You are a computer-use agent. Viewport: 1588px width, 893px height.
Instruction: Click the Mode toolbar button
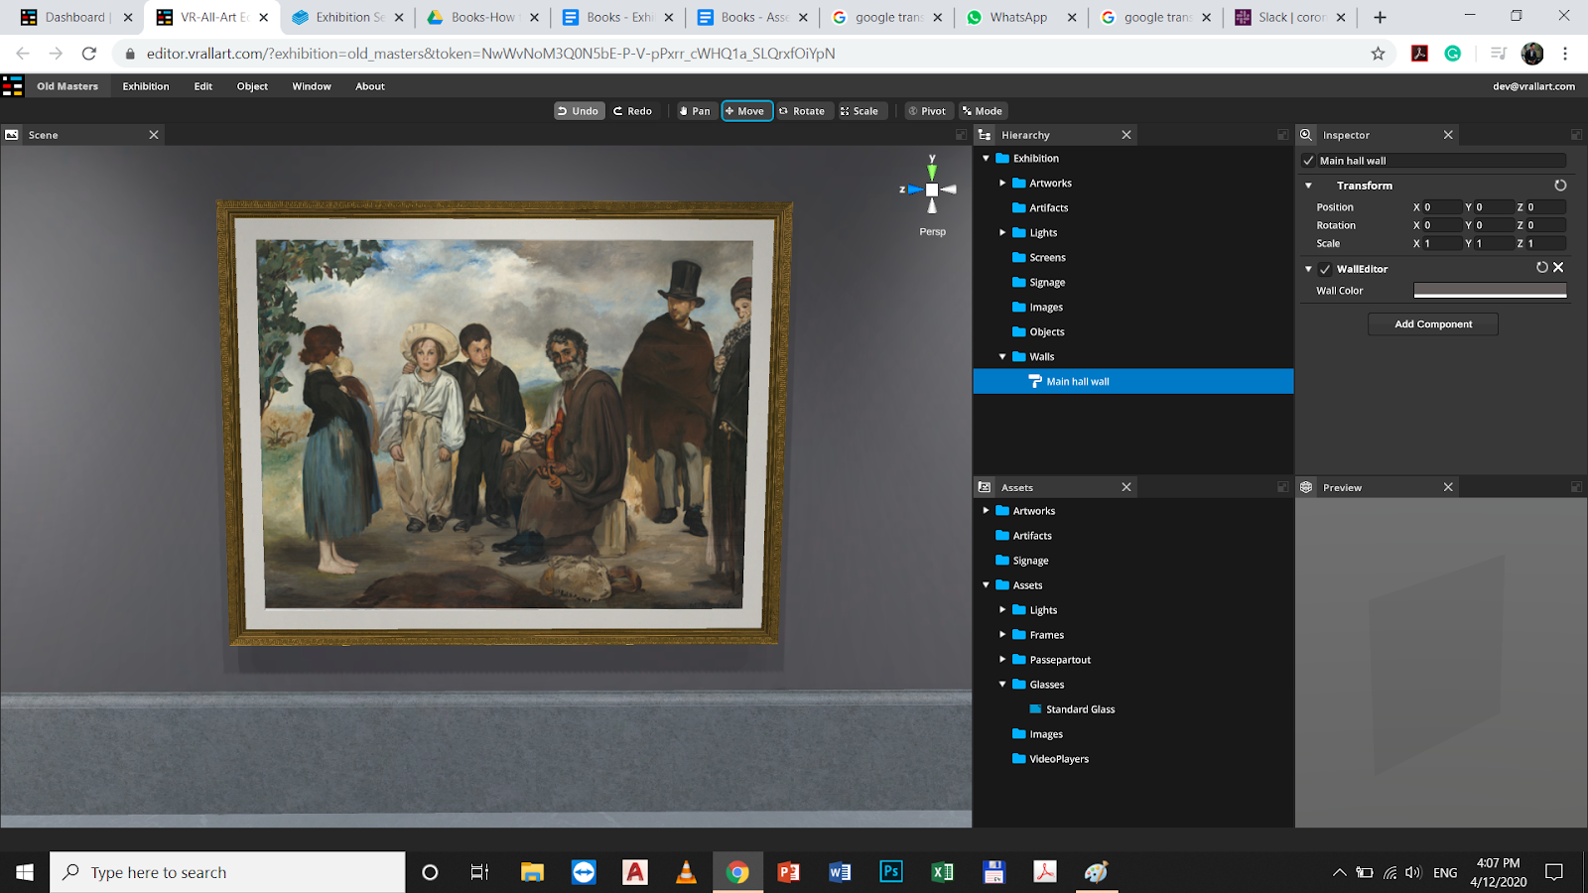pos(983,111)
